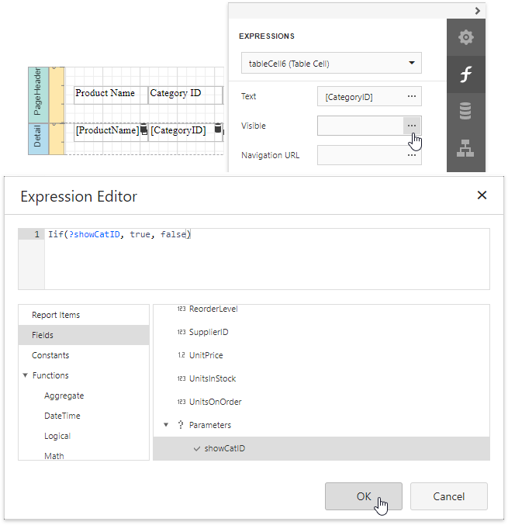Select the UnitPrice field
The width and height of the screenshot is (508, 525).
pos(206,355)
